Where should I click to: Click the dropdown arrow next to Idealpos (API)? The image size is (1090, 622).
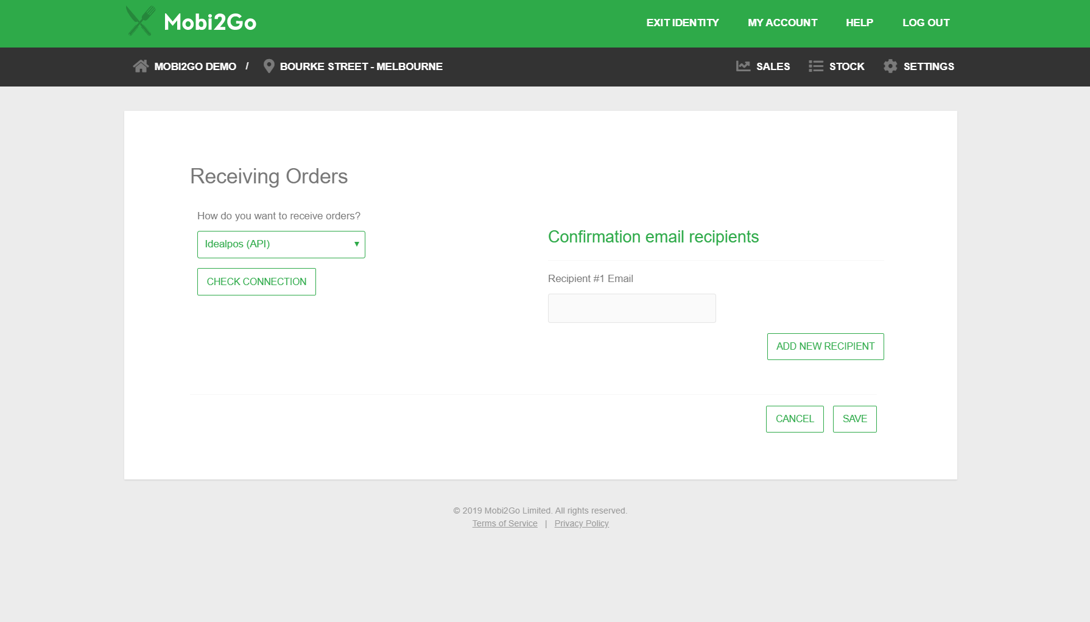point(356,244)
